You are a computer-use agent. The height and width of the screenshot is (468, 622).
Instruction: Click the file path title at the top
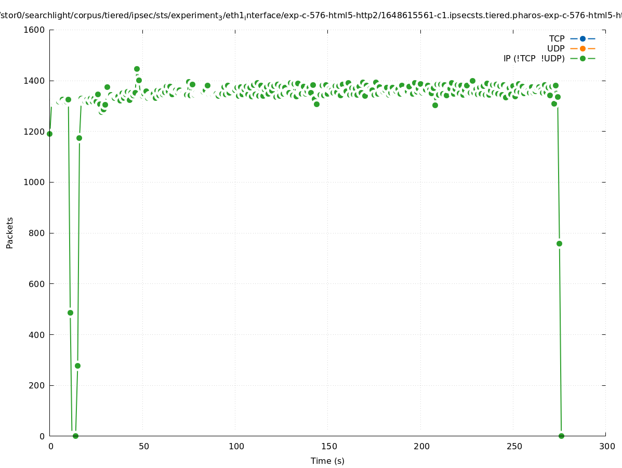311,16
